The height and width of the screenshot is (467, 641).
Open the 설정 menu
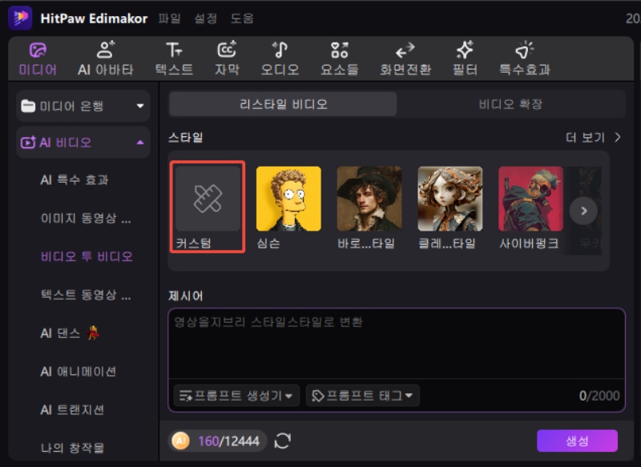click(207, 17)
